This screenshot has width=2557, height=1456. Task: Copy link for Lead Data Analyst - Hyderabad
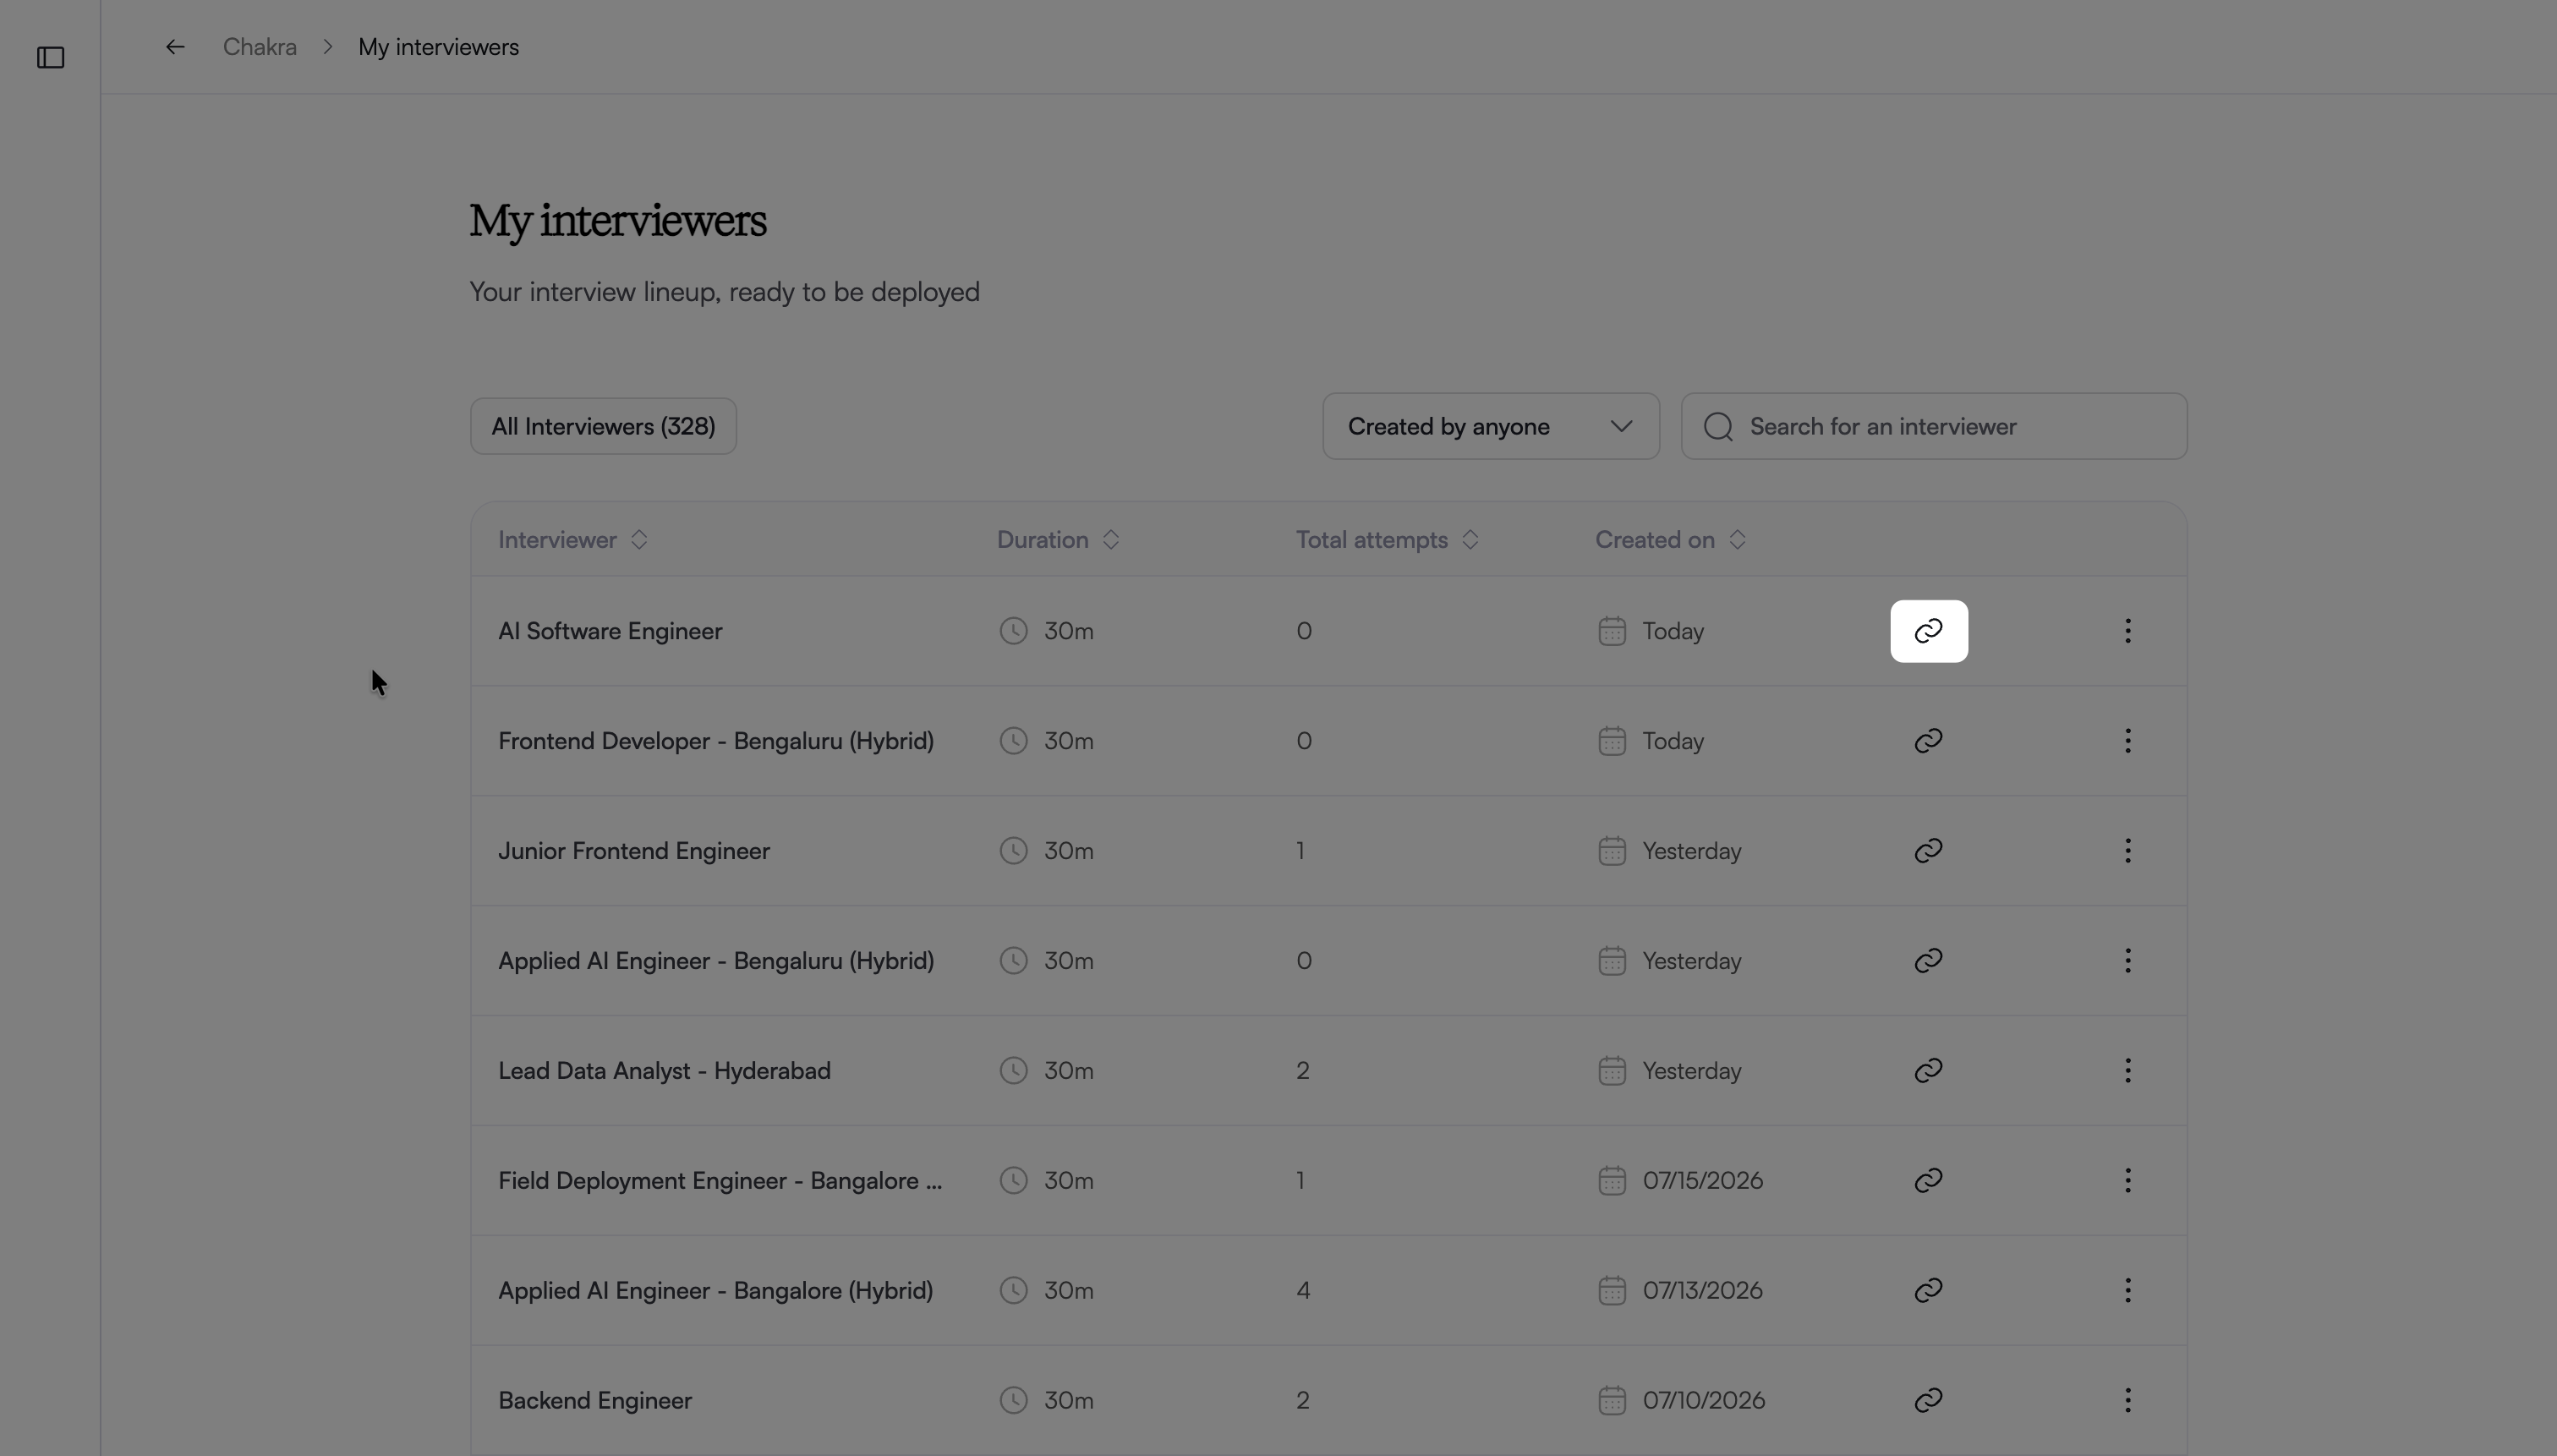click(1928, 1071)
